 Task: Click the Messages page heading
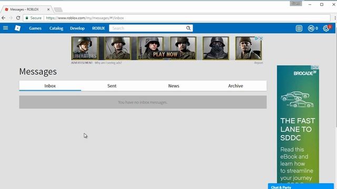click(x=38, y=71)
